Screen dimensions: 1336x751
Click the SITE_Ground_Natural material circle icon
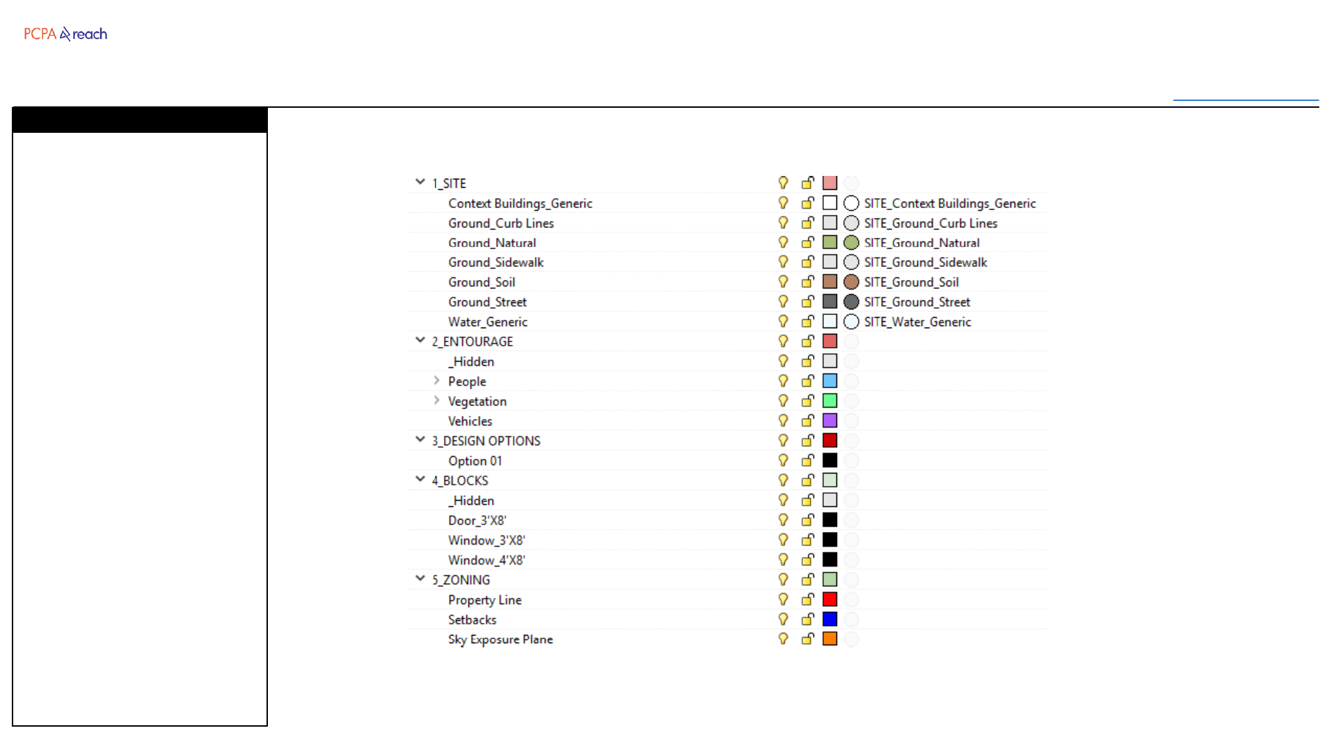tap(851, 243)
